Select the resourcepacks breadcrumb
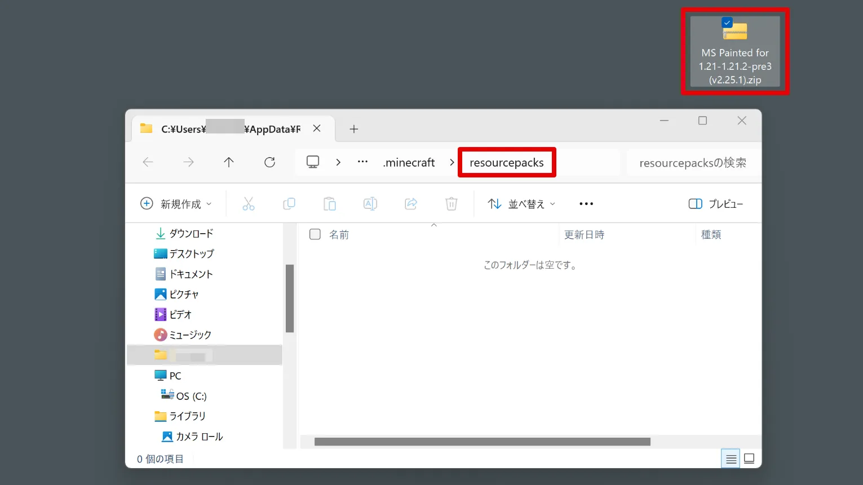The image size is (863, 485). (x=507, y=162)
